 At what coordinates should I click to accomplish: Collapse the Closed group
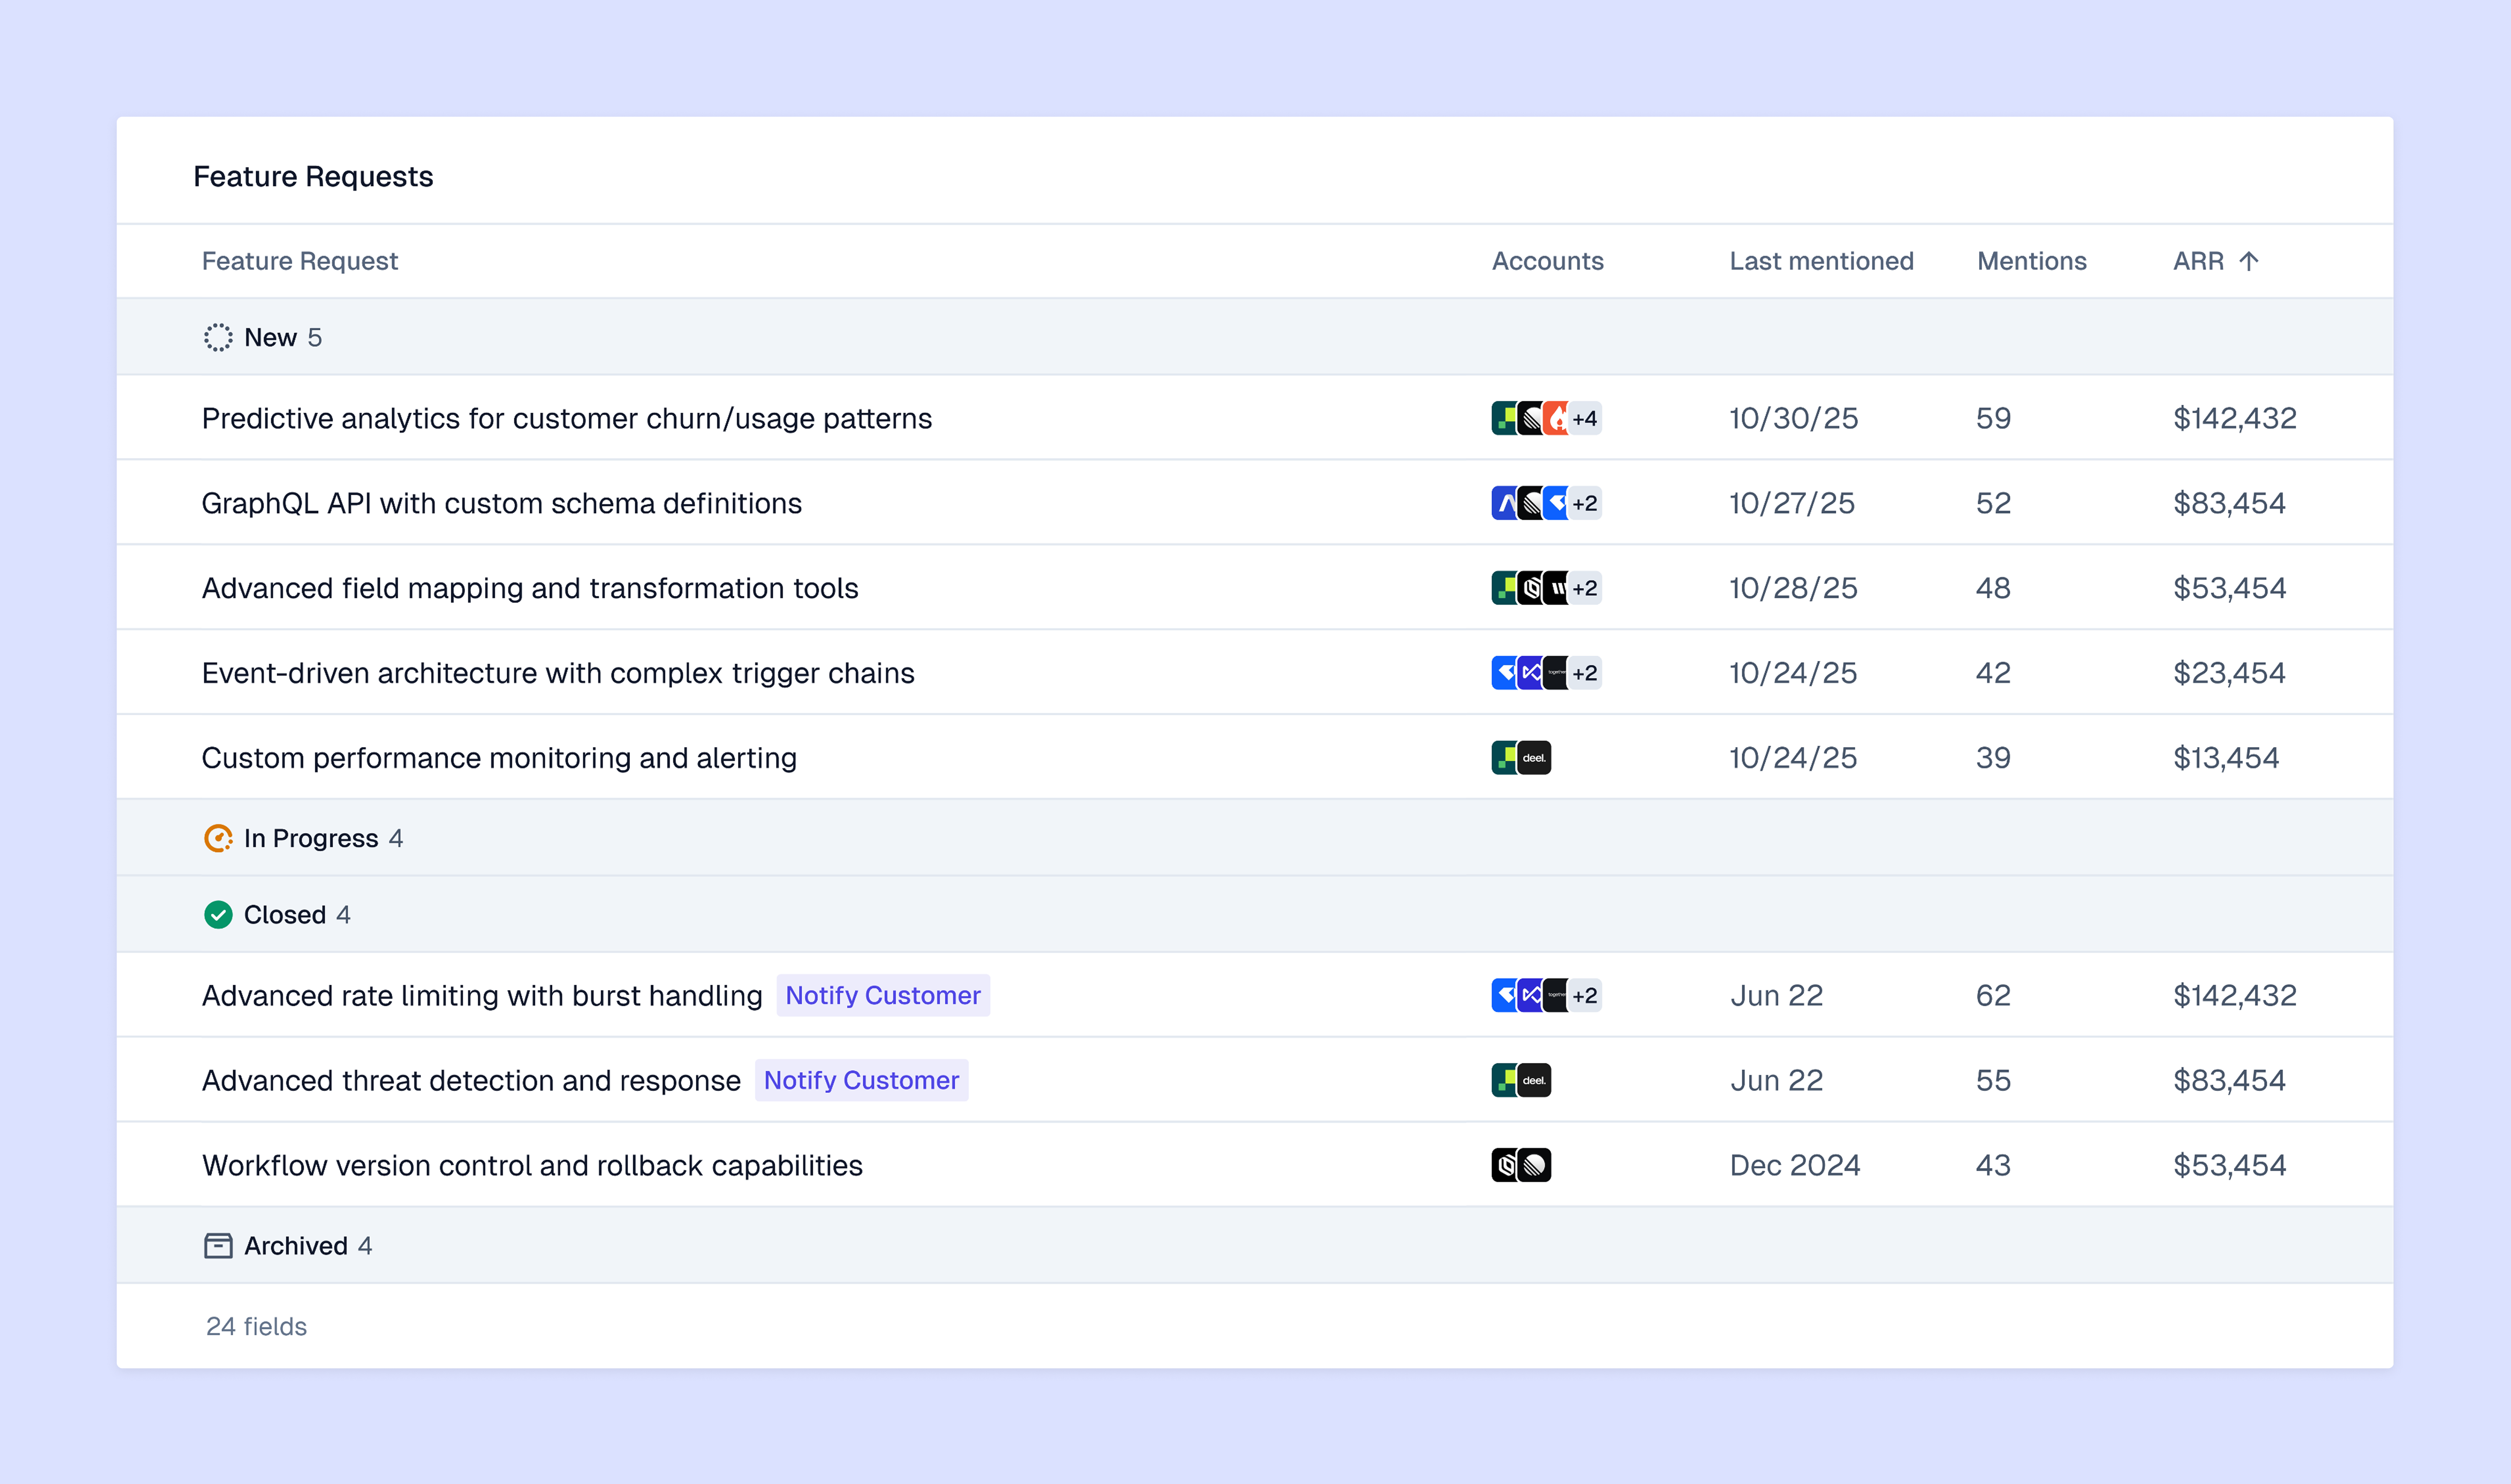pyautogui.click(x=284, y=915)
